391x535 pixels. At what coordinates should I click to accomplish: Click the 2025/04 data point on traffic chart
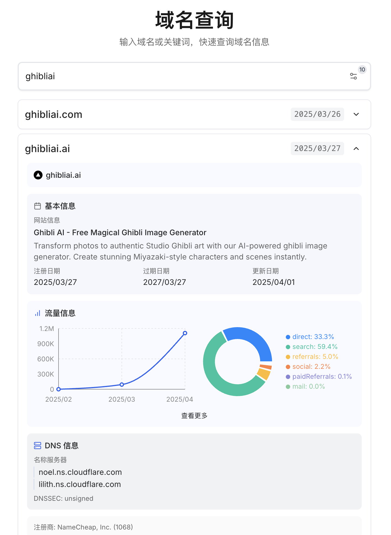point(185,333)
